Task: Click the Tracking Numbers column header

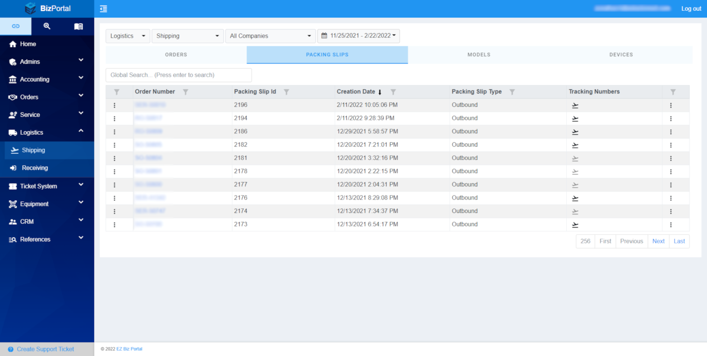Action: pyautogui.click(x=594, y=92)
